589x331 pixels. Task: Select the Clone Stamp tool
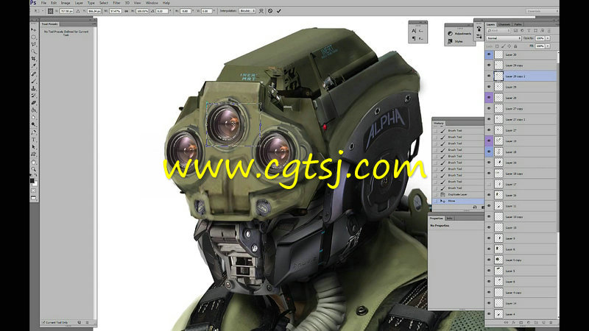click(34, 88)
